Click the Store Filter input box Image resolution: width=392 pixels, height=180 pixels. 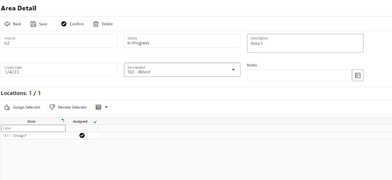33,128
